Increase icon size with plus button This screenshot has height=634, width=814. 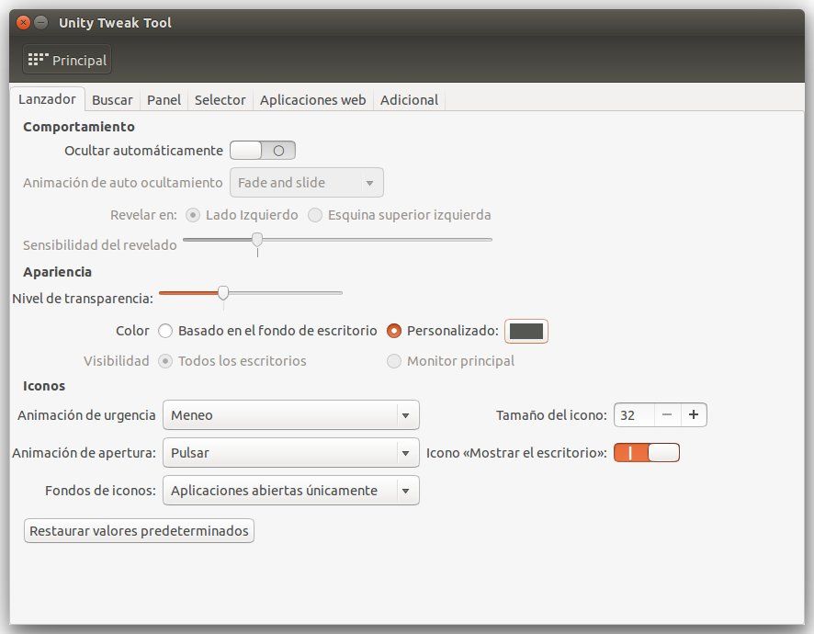tap(693, 415)
